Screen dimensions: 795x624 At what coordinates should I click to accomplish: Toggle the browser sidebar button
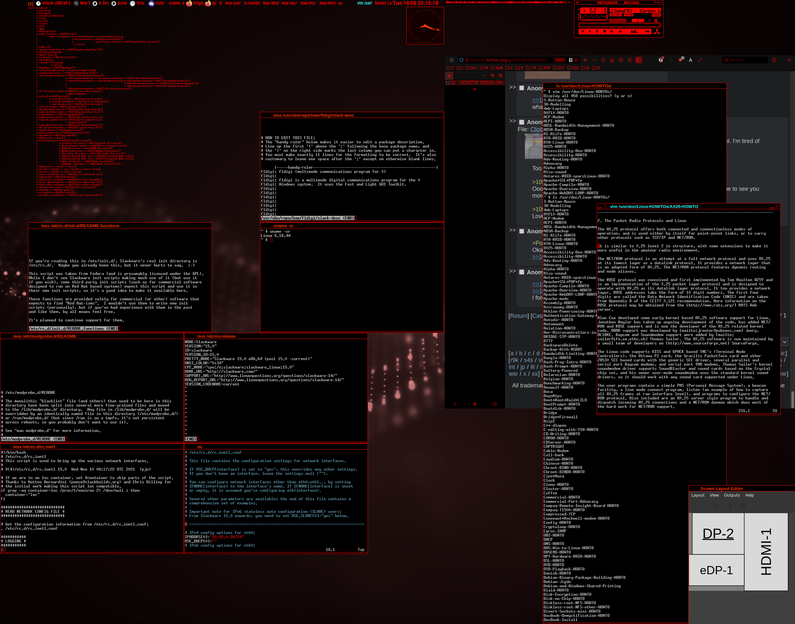pos(639,60)
